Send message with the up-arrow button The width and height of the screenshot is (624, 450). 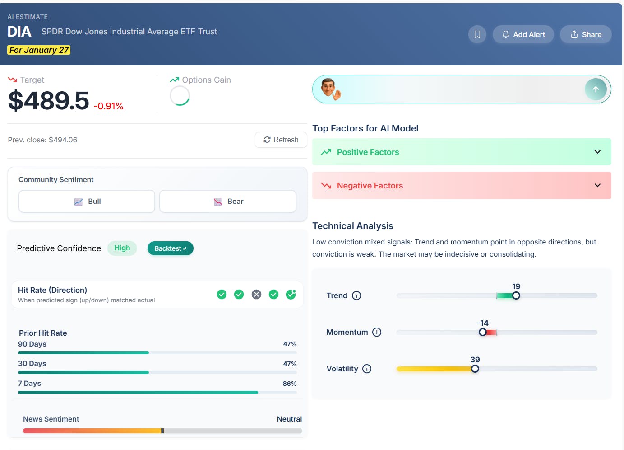click(x=596, y=89)
